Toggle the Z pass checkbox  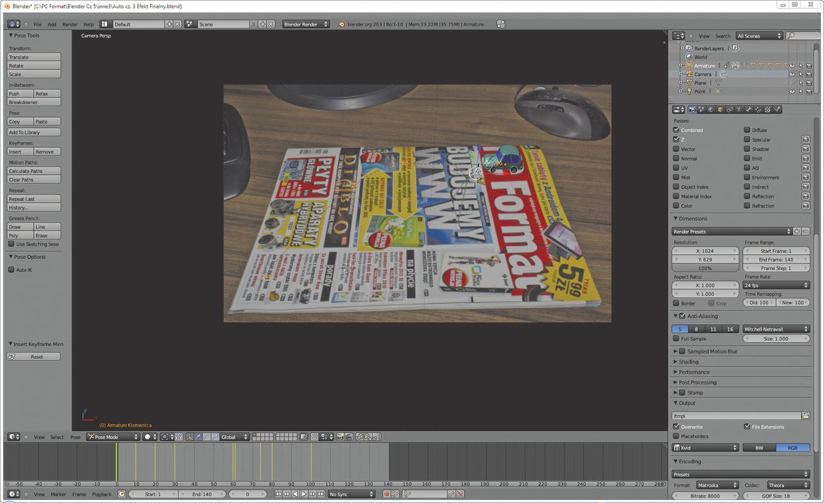tap(676, 140)
